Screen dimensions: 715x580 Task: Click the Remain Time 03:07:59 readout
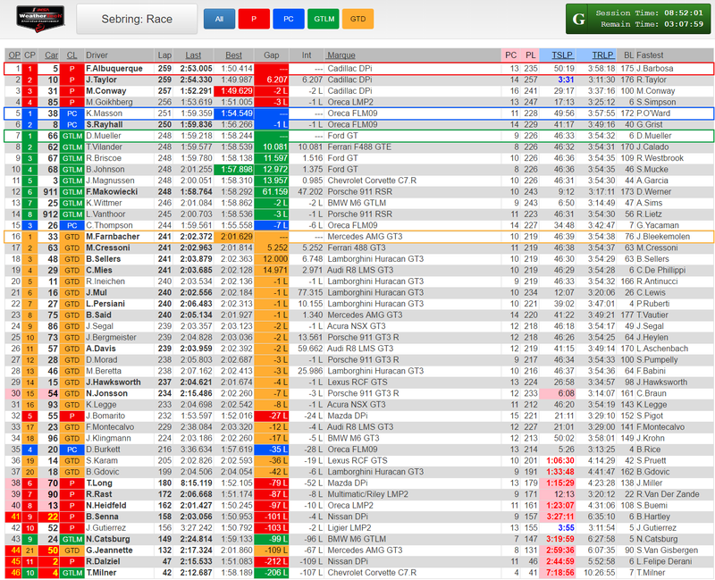coord(652,24)
